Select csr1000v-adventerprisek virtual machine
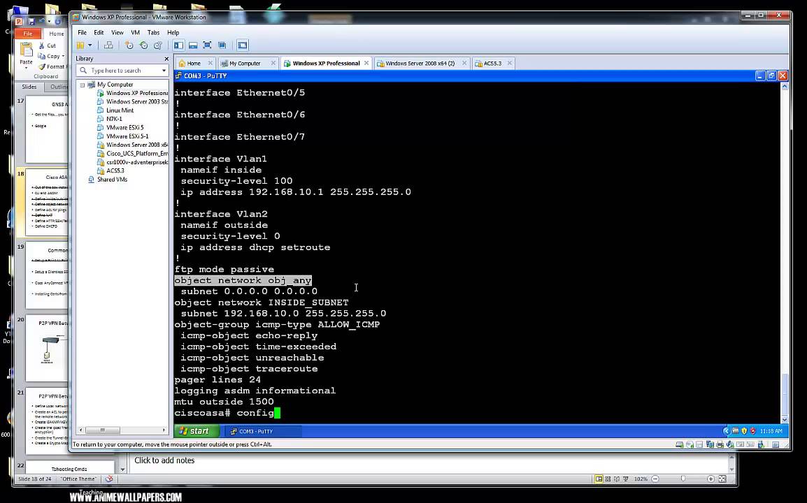This screenshot has width=807, height=503. 133,162
